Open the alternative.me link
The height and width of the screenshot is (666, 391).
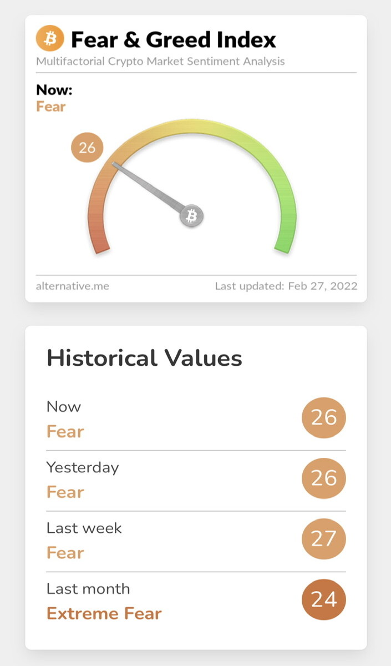tap(73, 286)
